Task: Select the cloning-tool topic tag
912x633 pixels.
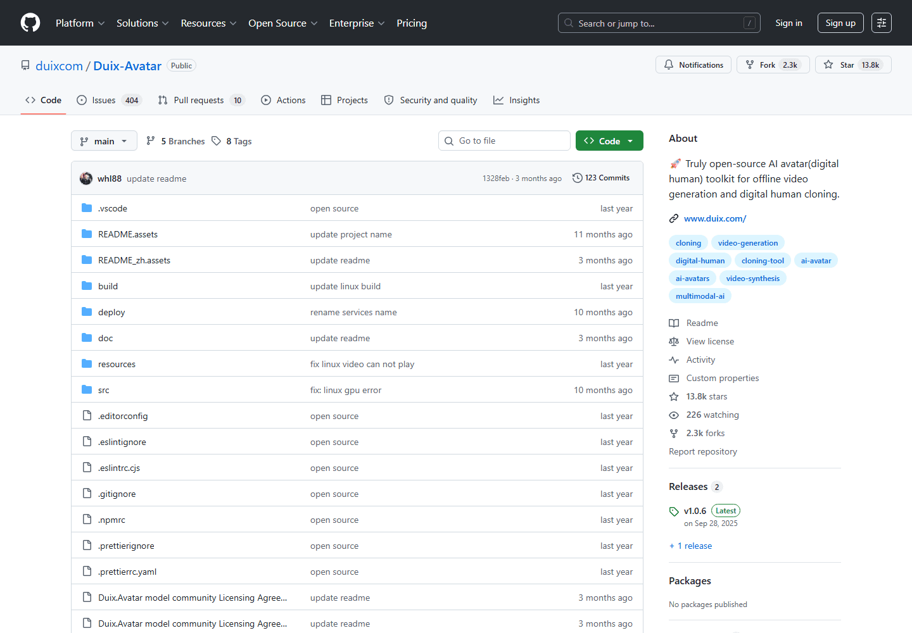Action: 763,261
